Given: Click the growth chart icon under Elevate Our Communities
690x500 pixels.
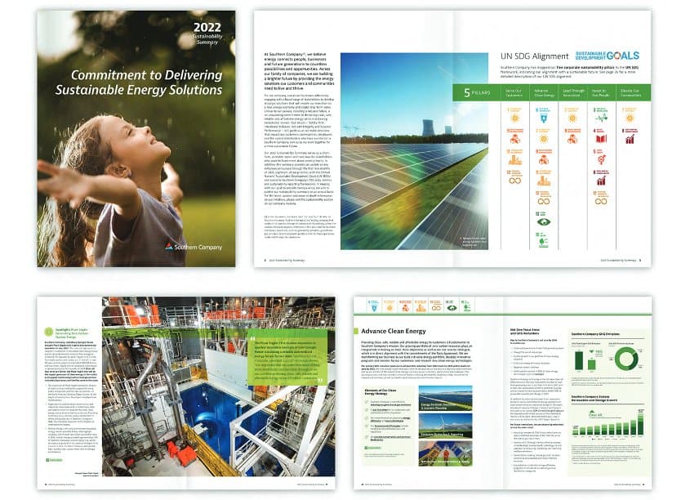Looking at the screenshot, I should click(630, 137).
